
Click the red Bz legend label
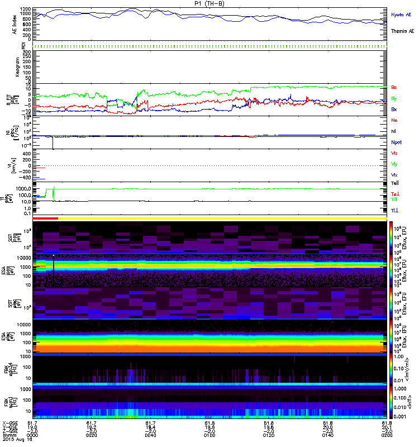pyautogui.click(x=394, y=87)
